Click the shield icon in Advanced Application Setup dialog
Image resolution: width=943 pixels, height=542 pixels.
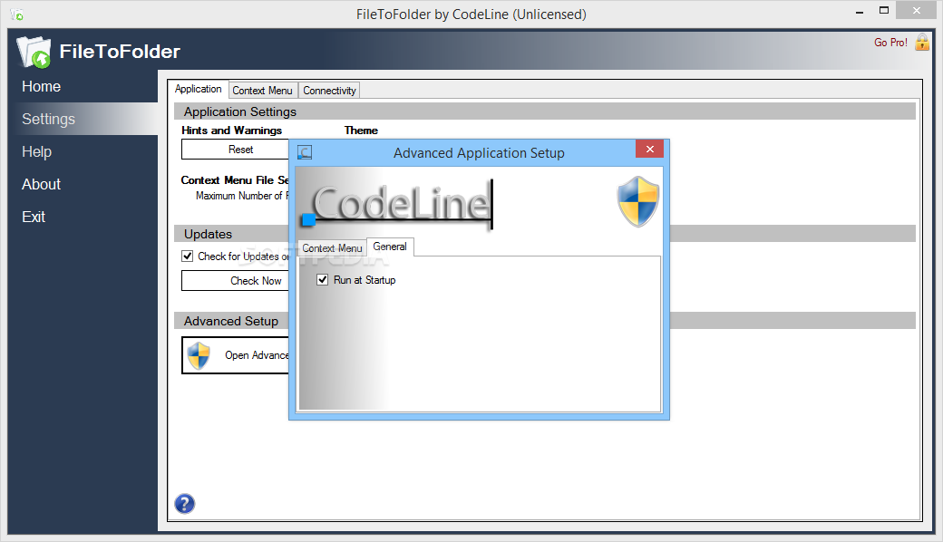[638, 201]
